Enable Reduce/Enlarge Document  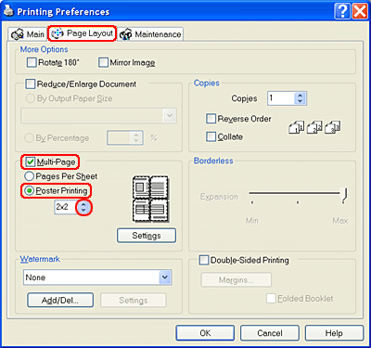(x=31, y=84)
